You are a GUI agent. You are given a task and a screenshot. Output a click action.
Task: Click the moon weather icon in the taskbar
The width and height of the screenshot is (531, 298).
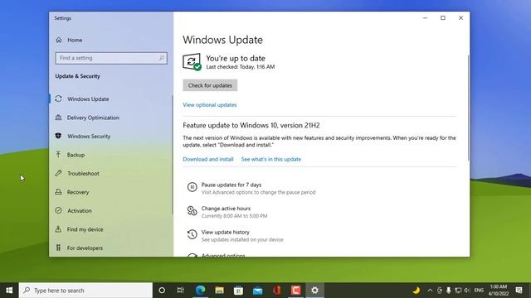[x=417, y=291]
